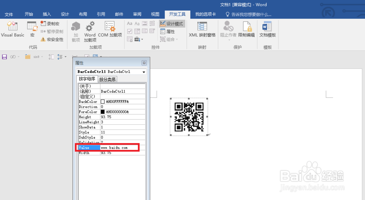Select the 按分类序 categorized tab
Screen dimensions: 365x200
click(x=107, y=80)
